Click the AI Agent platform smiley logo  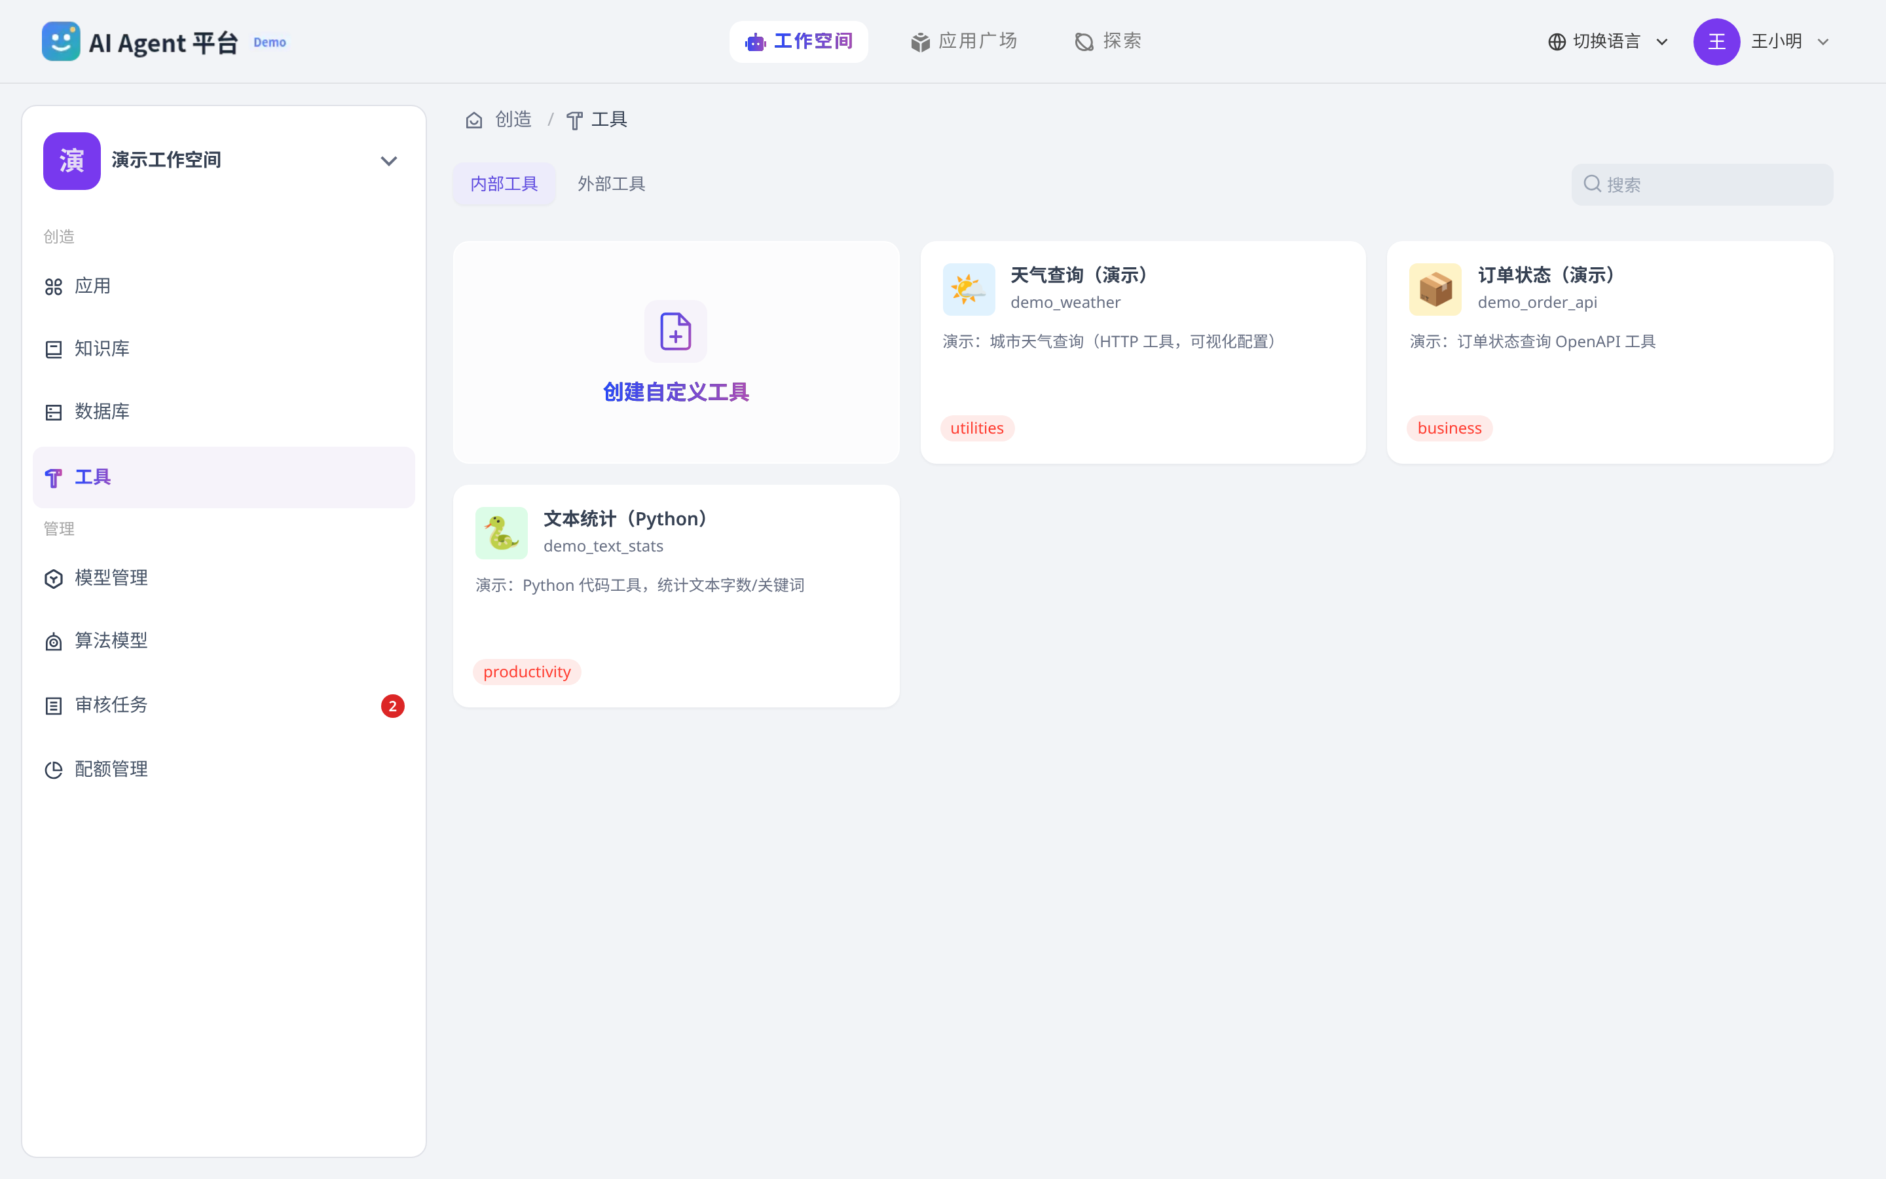click(x=61, y=41)
